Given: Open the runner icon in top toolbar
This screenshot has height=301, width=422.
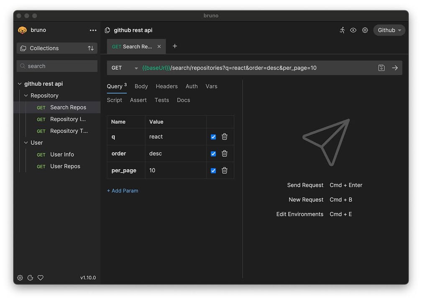Looking at the screenshot, I should (x=342, y=30).
